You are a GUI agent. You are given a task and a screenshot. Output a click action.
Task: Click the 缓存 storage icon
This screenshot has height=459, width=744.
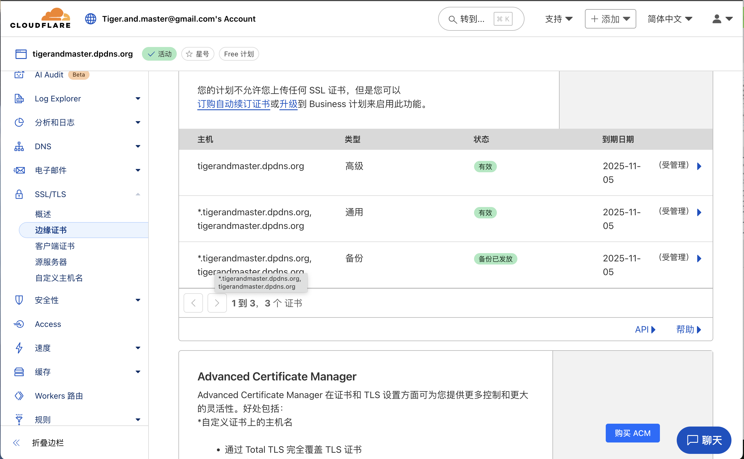(19, 372)
